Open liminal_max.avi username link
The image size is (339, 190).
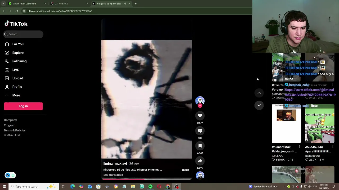pos(115,164)
